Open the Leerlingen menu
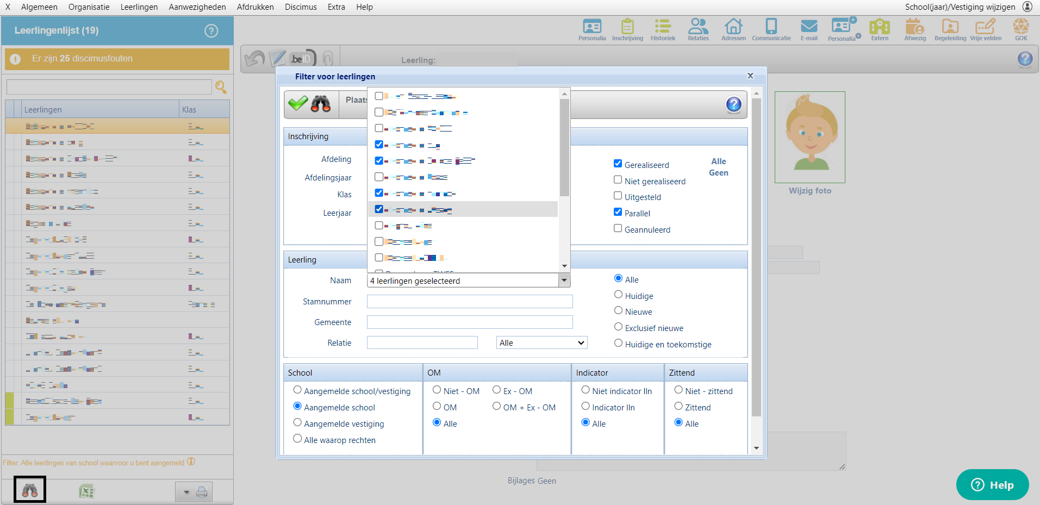Screen dimensions: 1040x505 [139, 7]
